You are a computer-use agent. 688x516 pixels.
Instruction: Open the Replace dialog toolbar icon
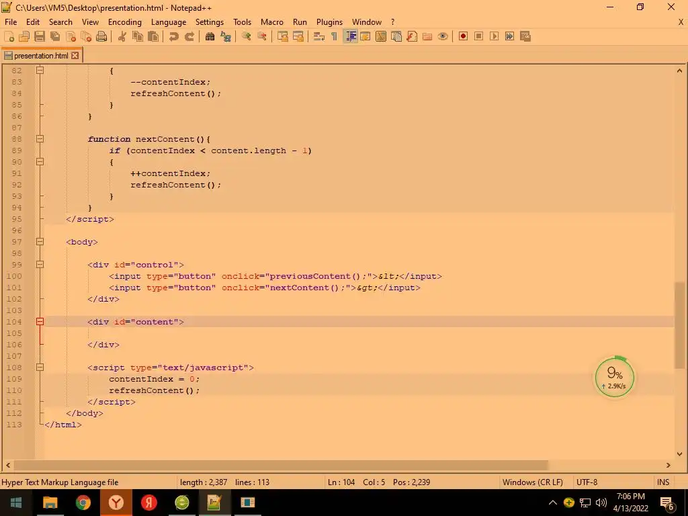coord(226,36)
